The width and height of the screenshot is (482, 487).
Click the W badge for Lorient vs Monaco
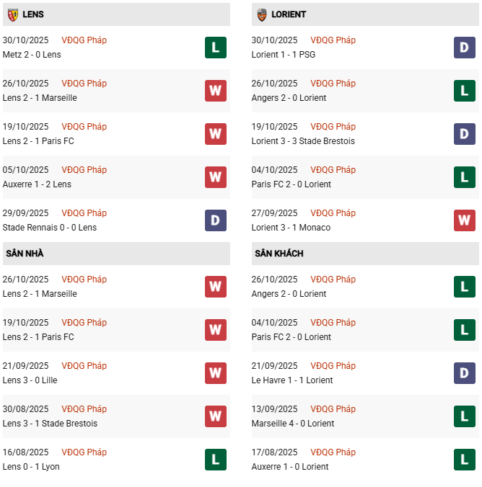[465, 220]
